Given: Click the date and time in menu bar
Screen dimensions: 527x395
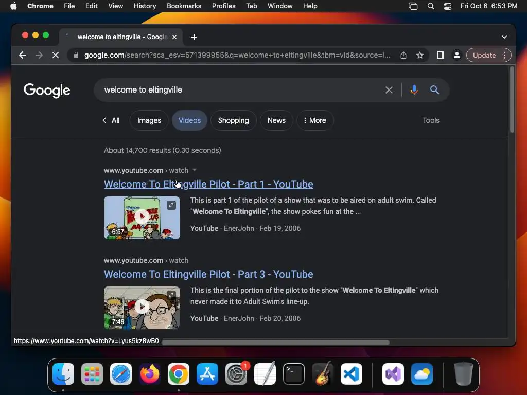Looking at the screenshot, I should [489, 6].
